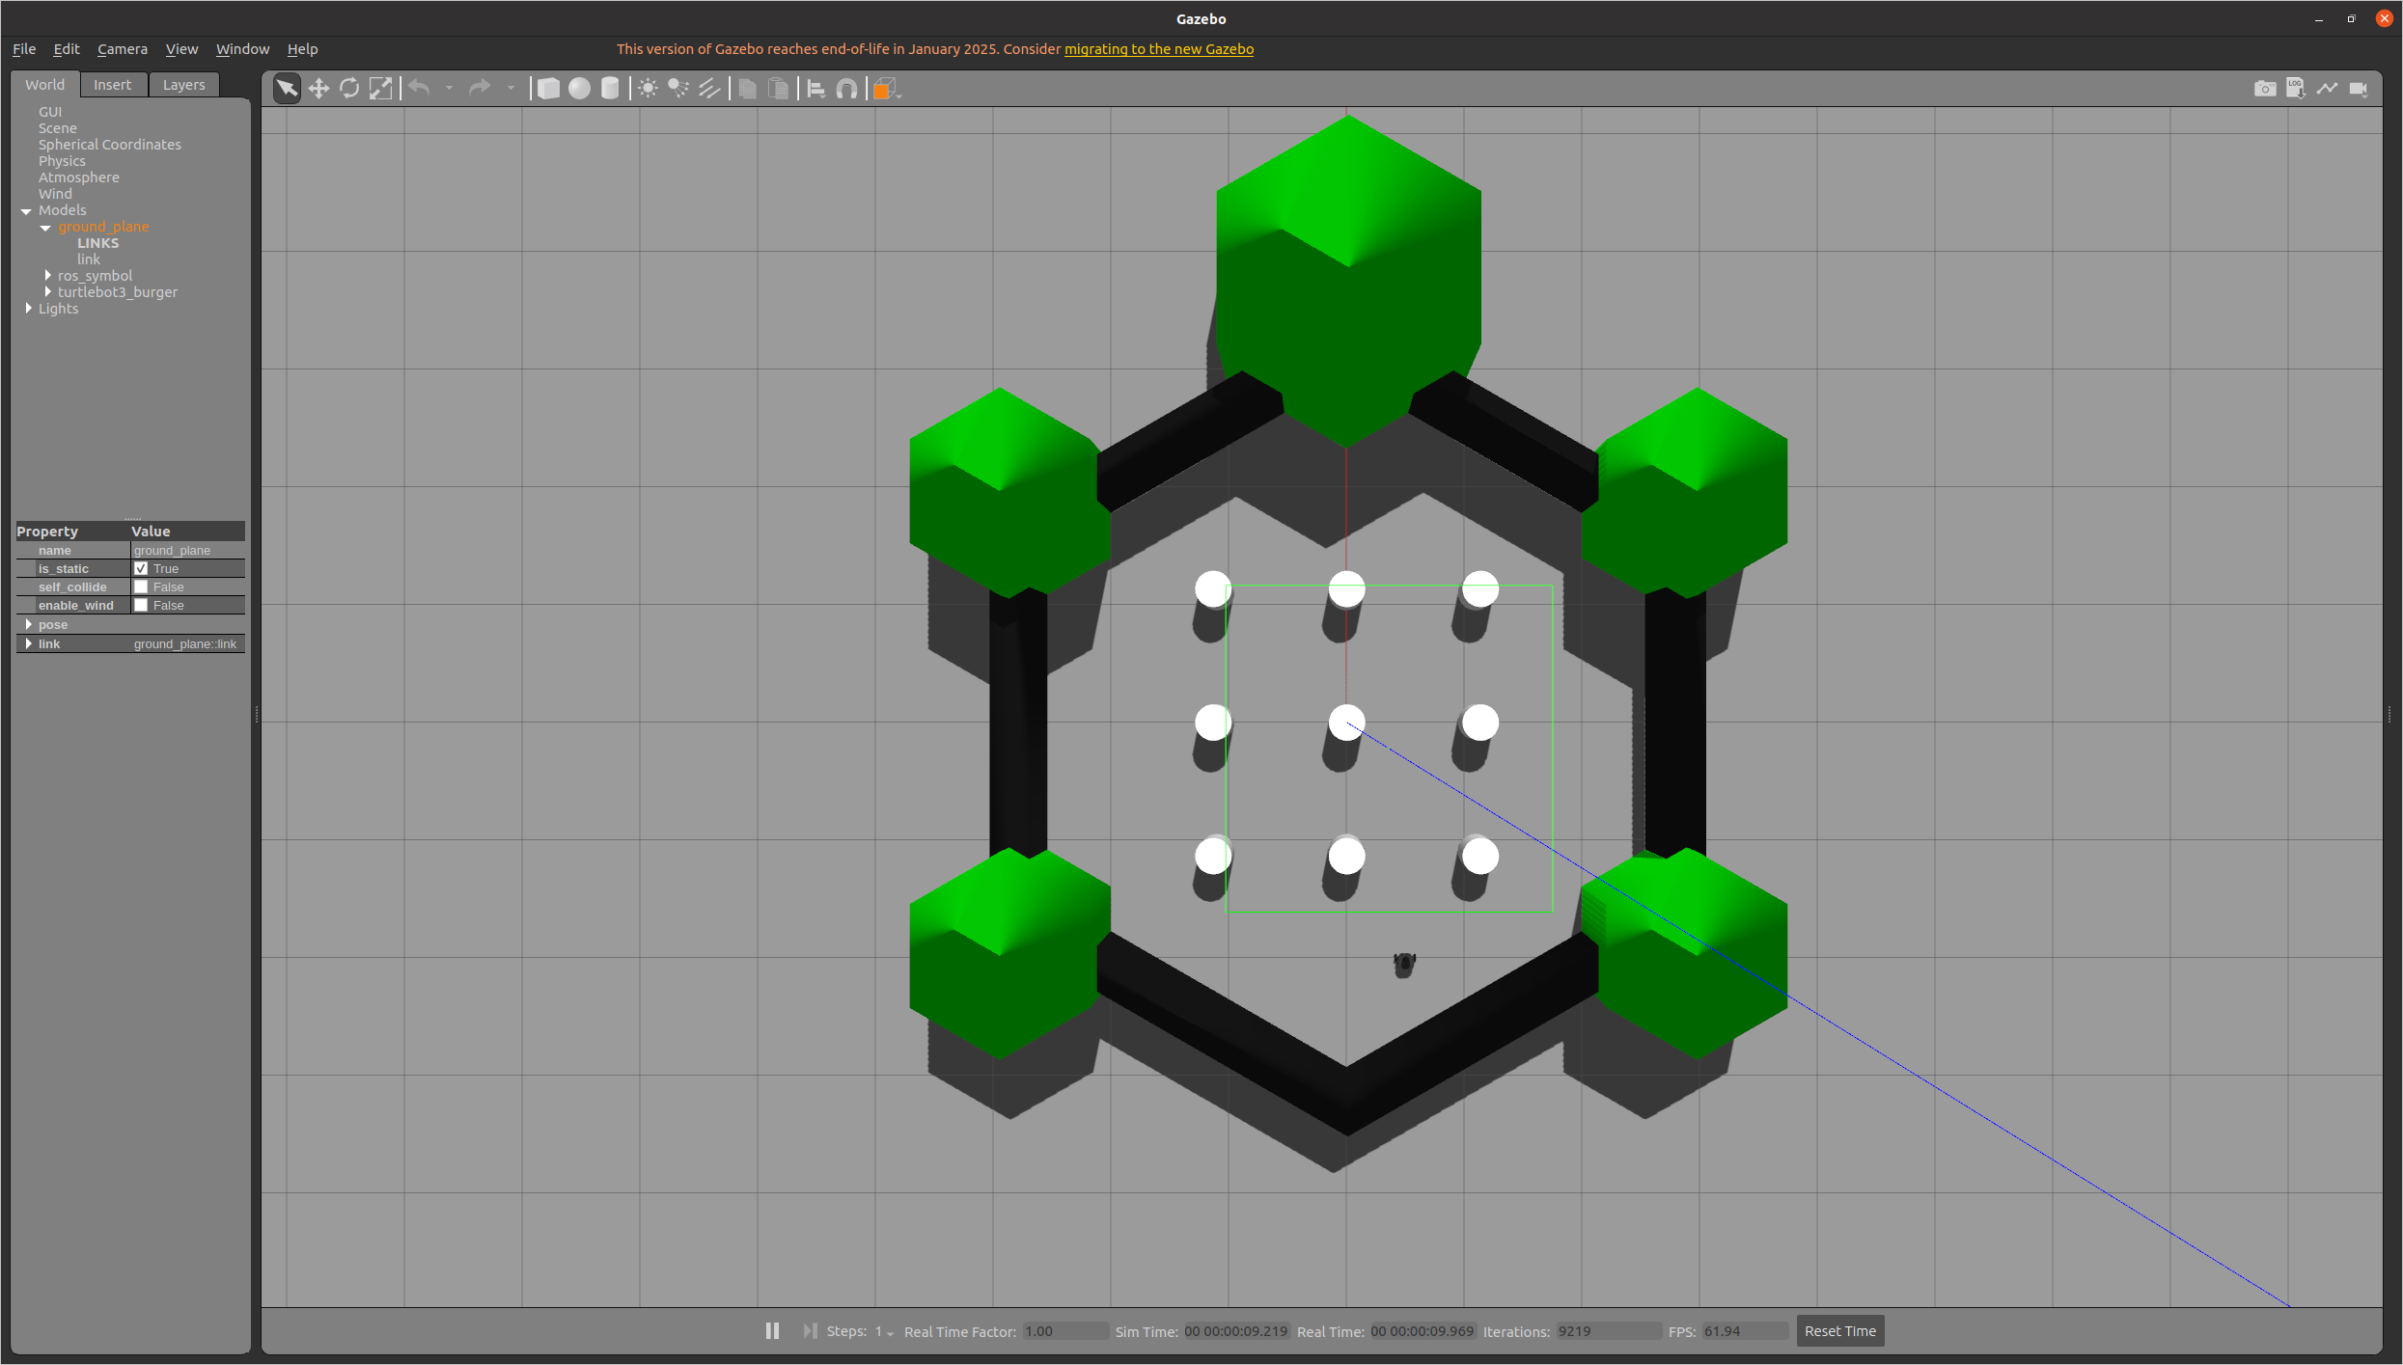Select the translate mode tool
The image size is (2403, 1365).
[x=318, y=89]
